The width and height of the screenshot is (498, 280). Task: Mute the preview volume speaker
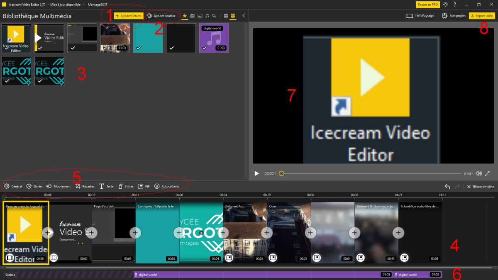tap(479, 173)
